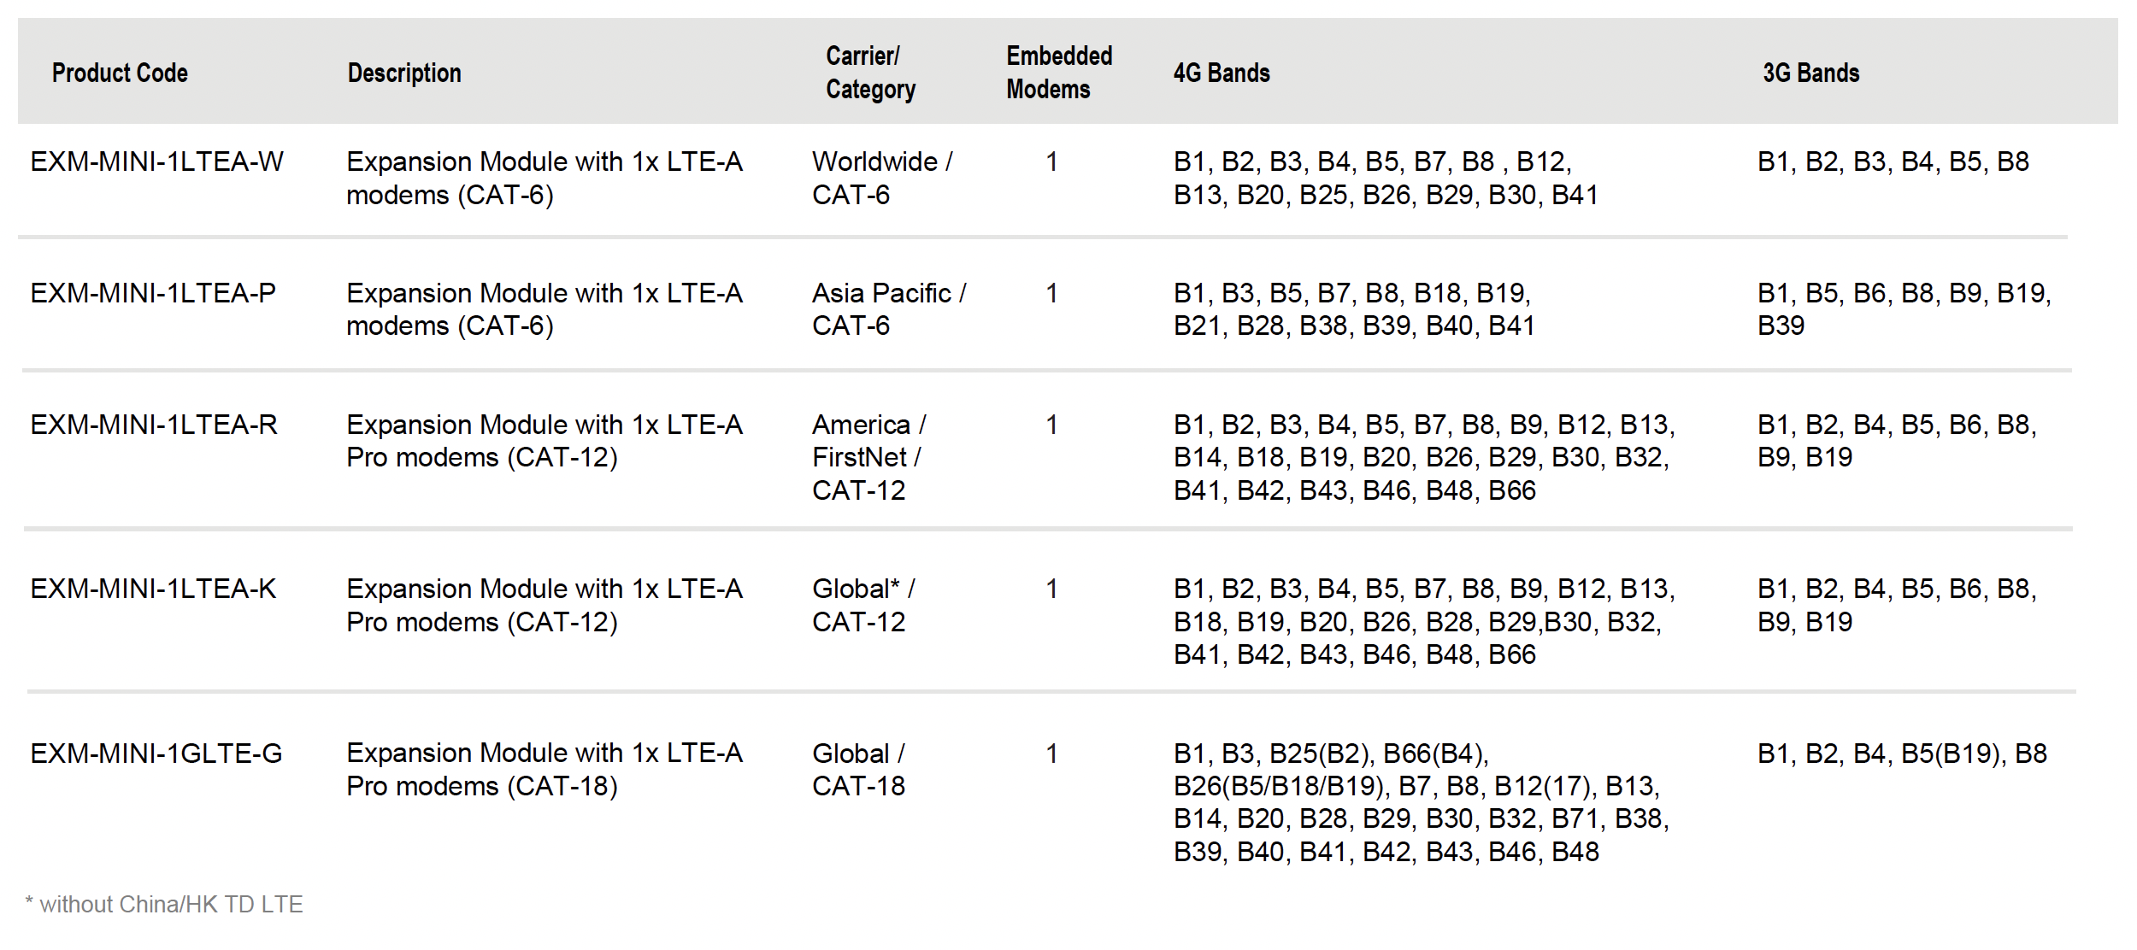
Task: Click the 3G Bands column header
Action: pos(1810,73)
